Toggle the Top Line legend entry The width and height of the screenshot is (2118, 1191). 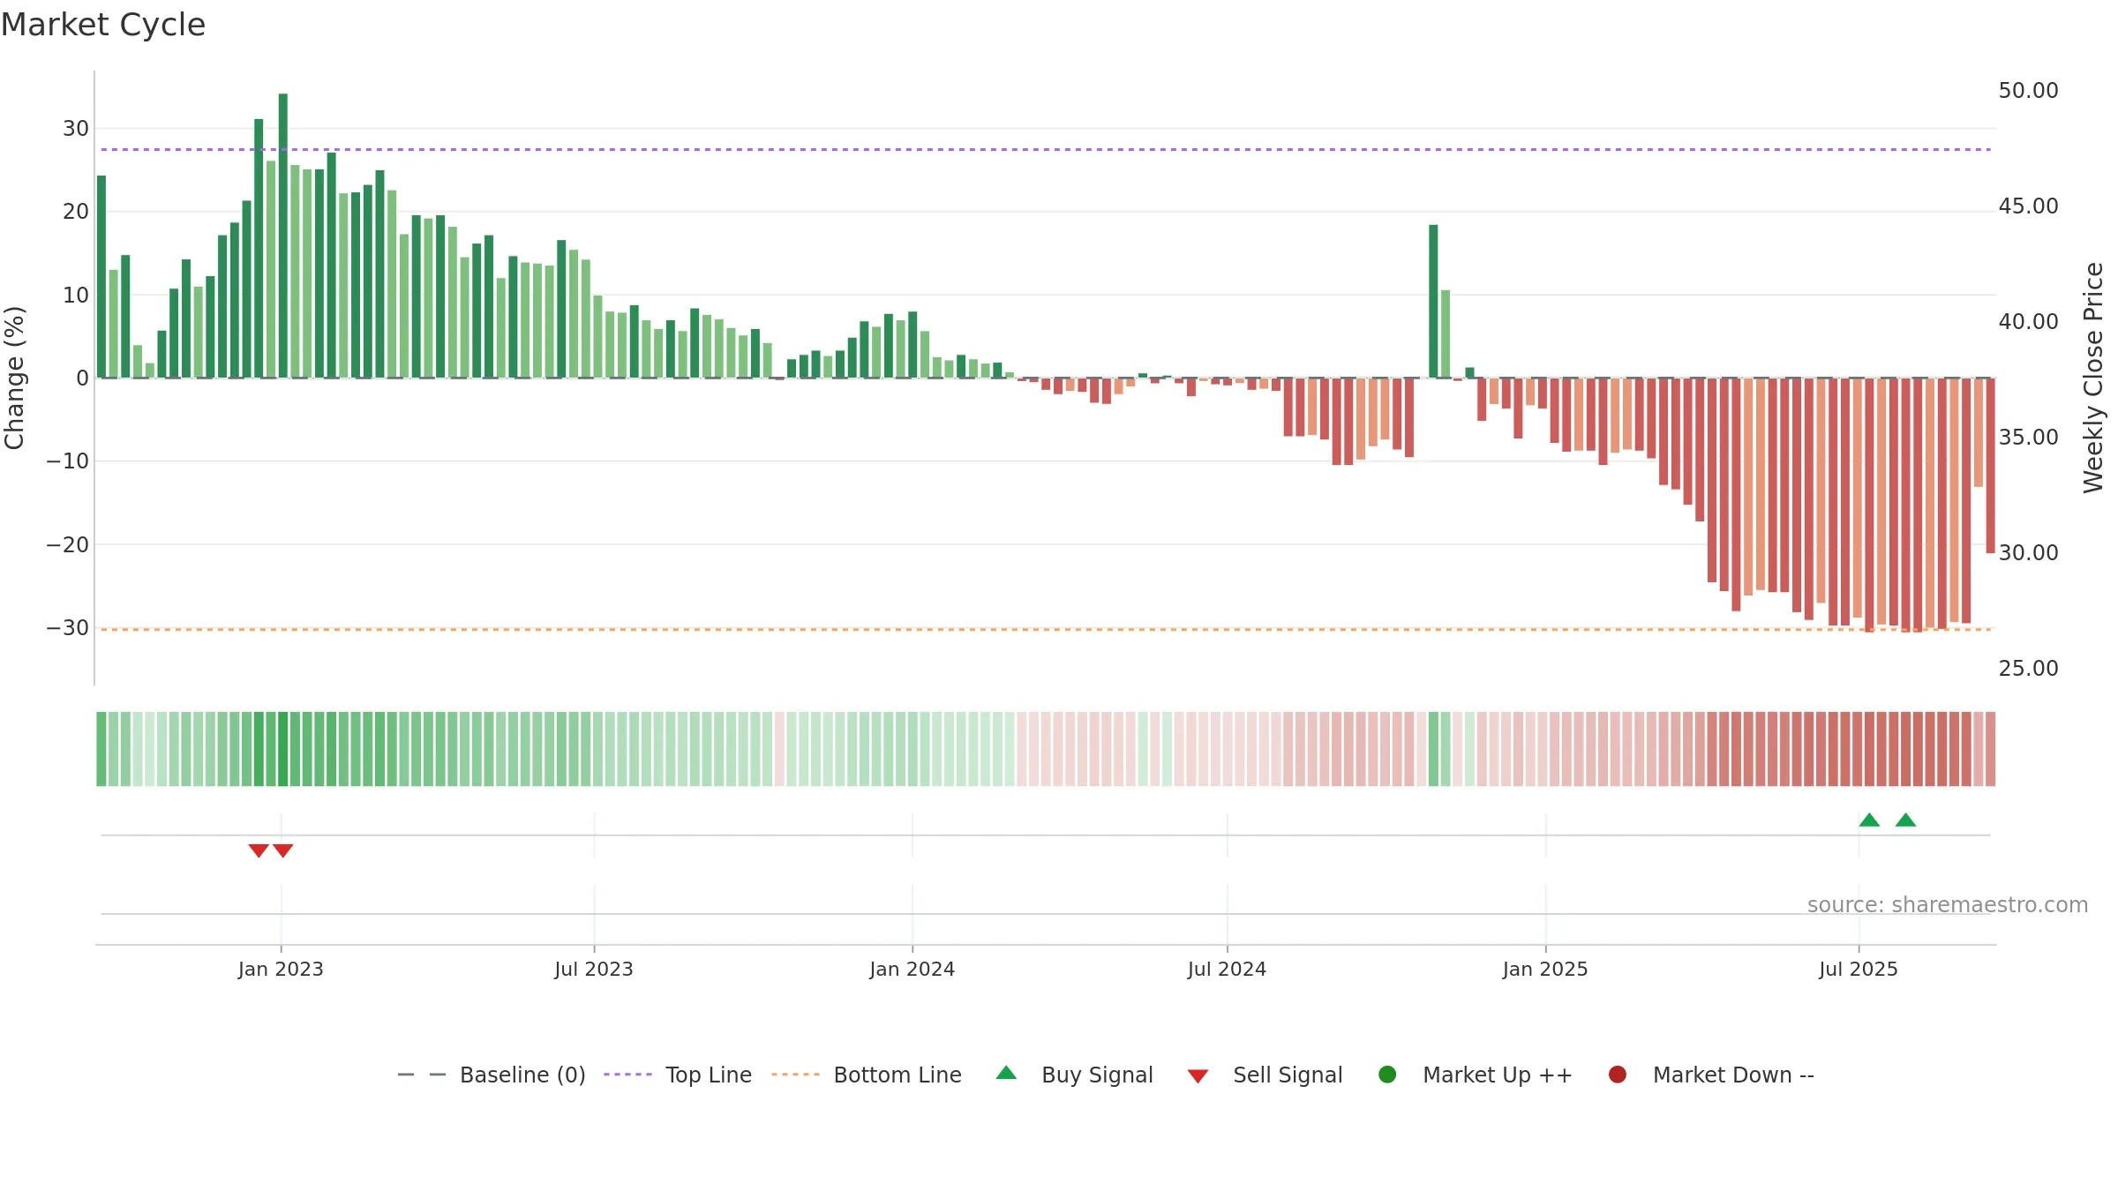tap(678, 1075)
